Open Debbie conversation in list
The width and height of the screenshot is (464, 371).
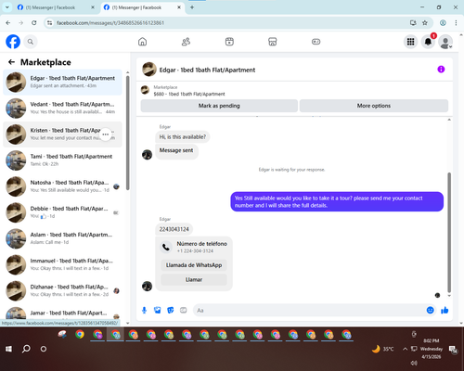click(x=62, y=212)
